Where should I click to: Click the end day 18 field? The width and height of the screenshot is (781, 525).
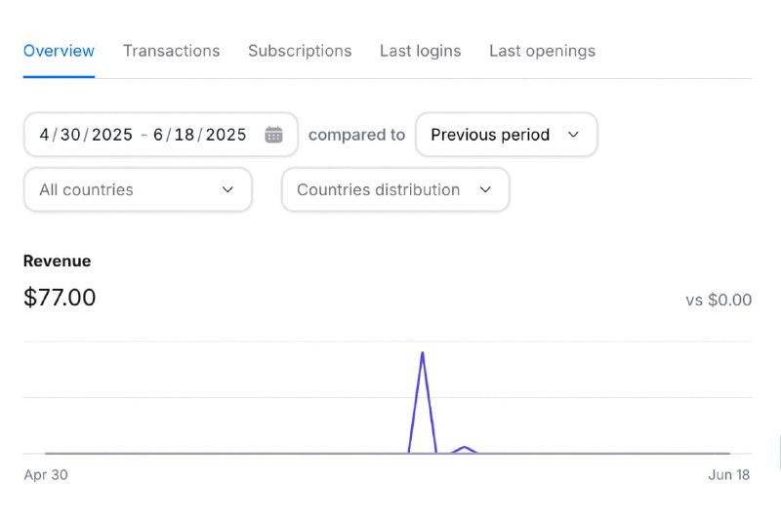click(x=185, y=135)
